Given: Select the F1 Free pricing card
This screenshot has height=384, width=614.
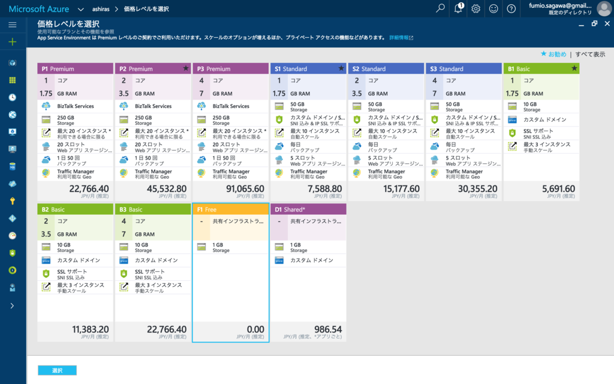Looking at the screenshot, I should pos(231,272).
